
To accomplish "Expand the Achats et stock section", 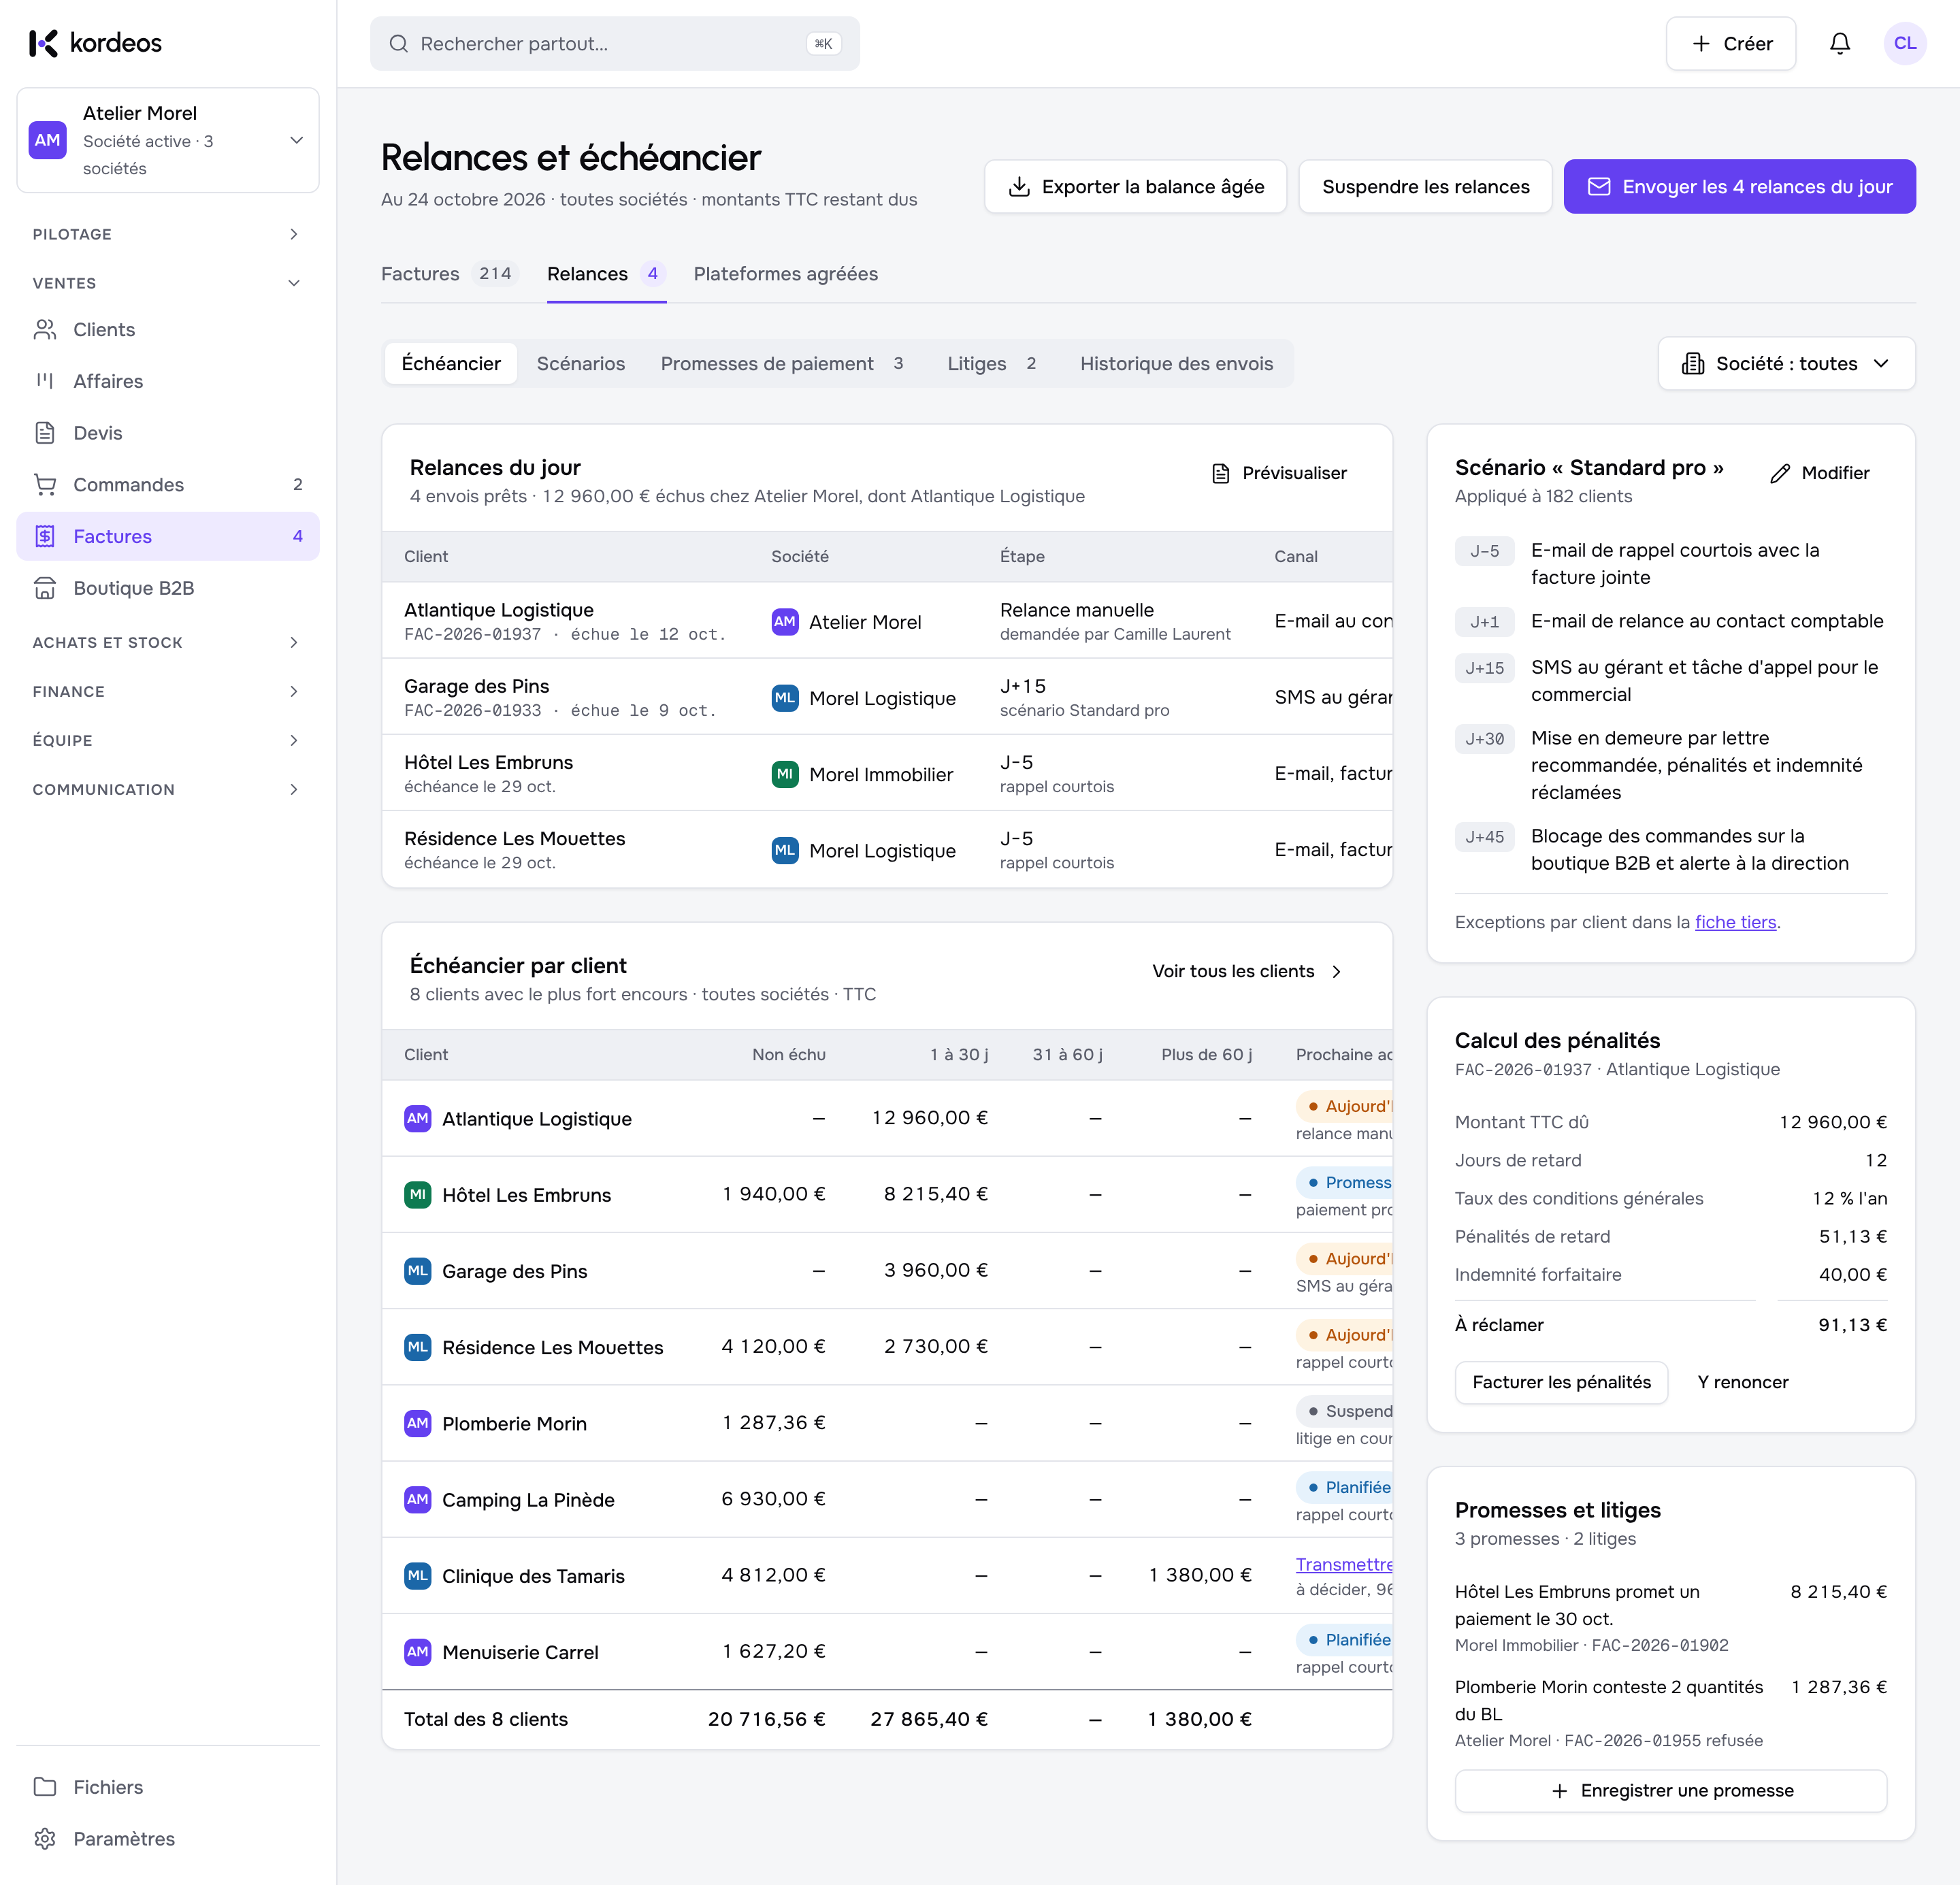I will coord(168,642).
